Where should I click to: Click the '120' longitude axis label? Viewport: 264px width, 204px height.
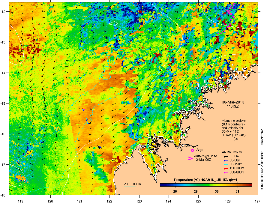click(50, 201)
